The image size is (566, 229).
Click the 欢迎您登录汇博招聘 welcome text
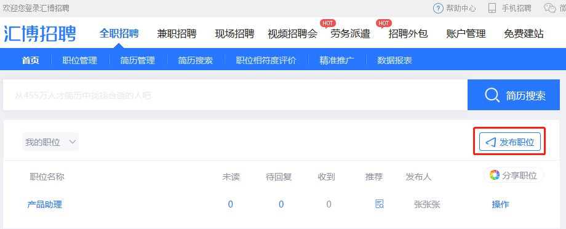36,8
